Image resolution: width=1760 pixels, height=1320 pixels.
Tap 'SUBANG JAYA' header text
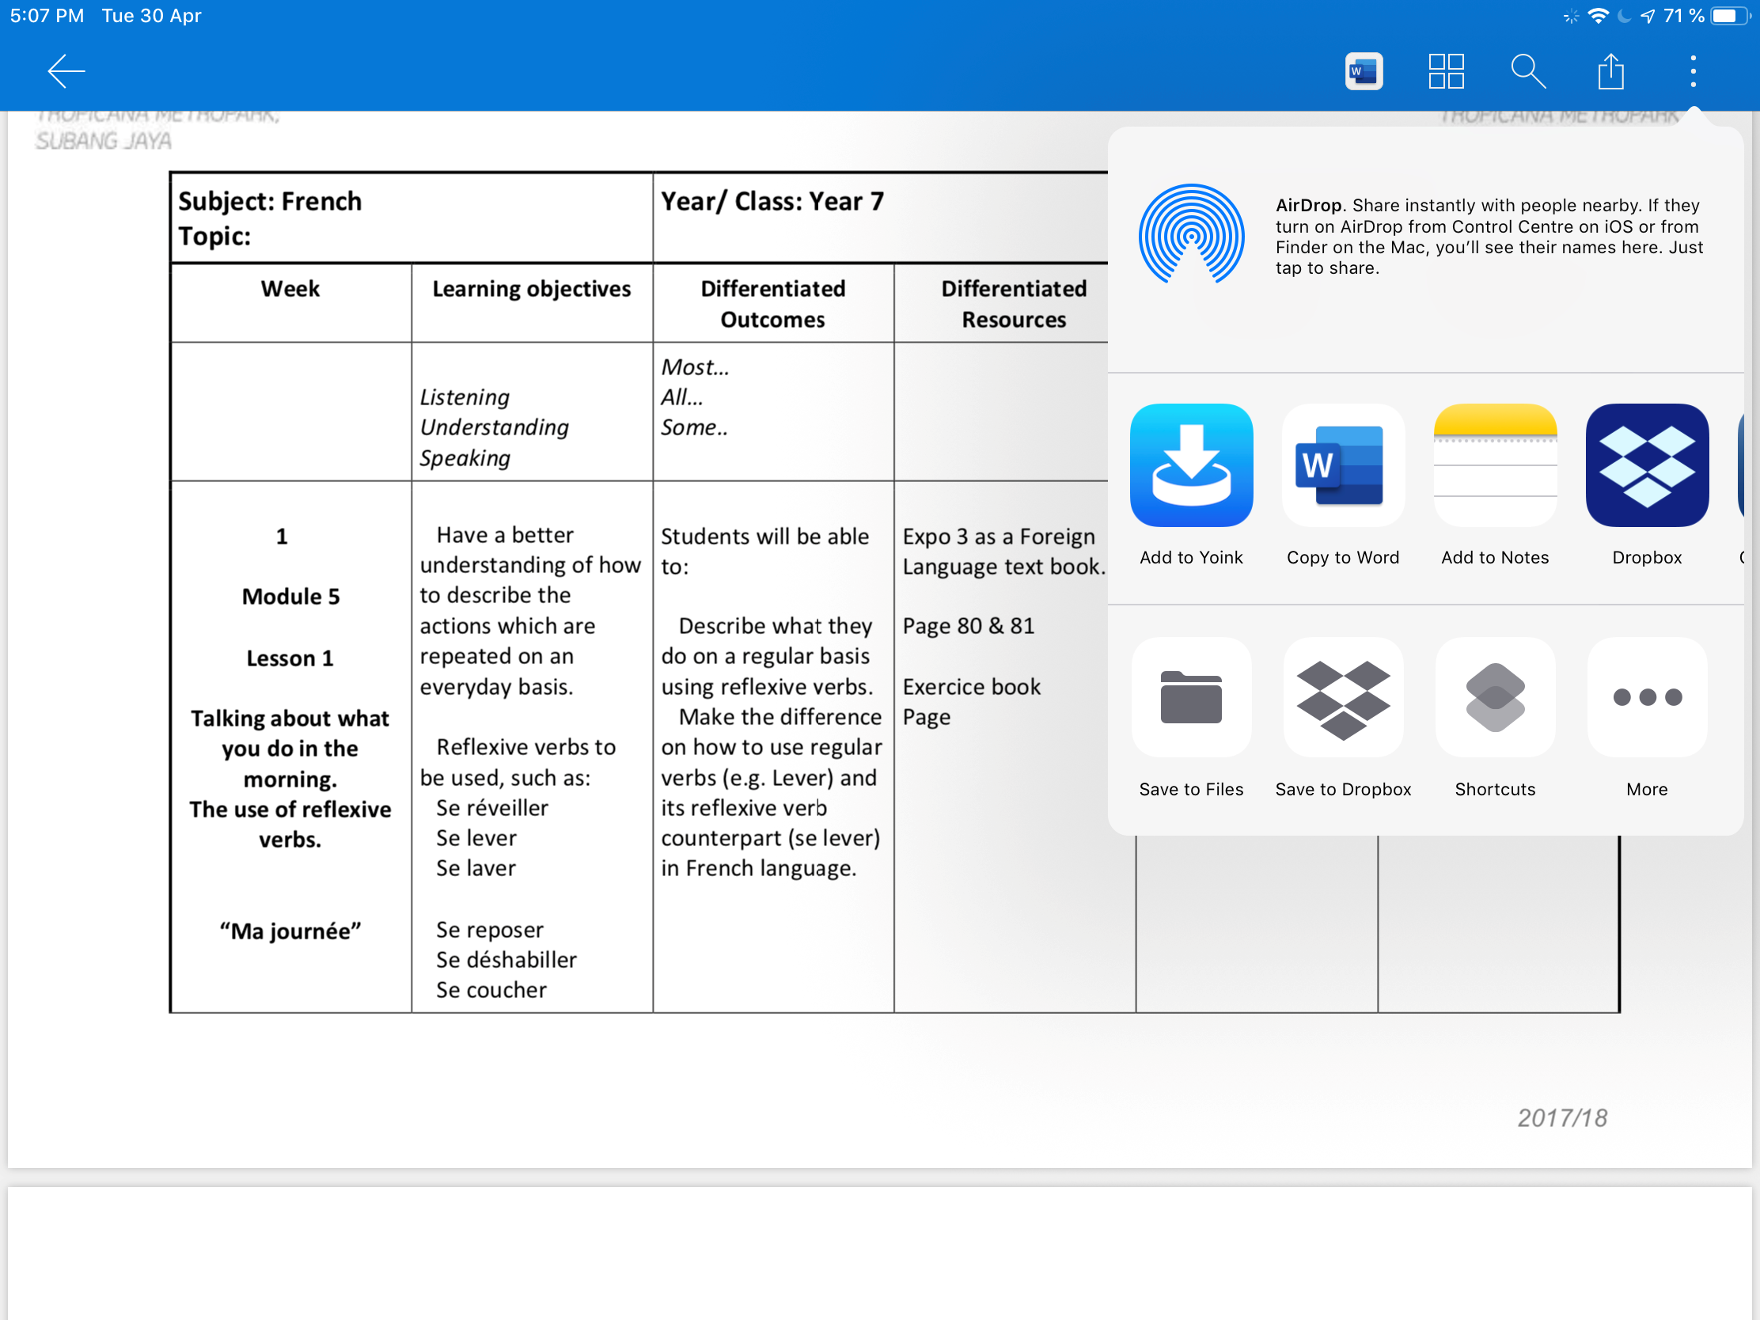(x=104, y=141)
